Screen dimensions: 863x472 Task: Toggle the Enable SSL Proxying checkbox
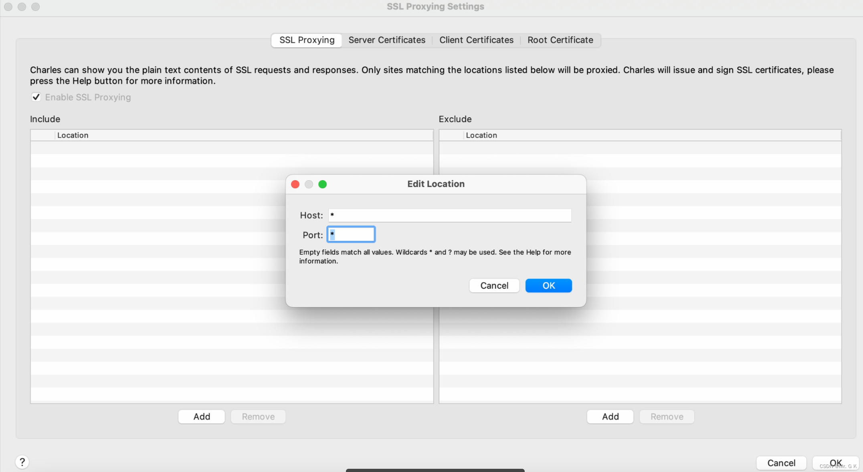click(36, 97)
